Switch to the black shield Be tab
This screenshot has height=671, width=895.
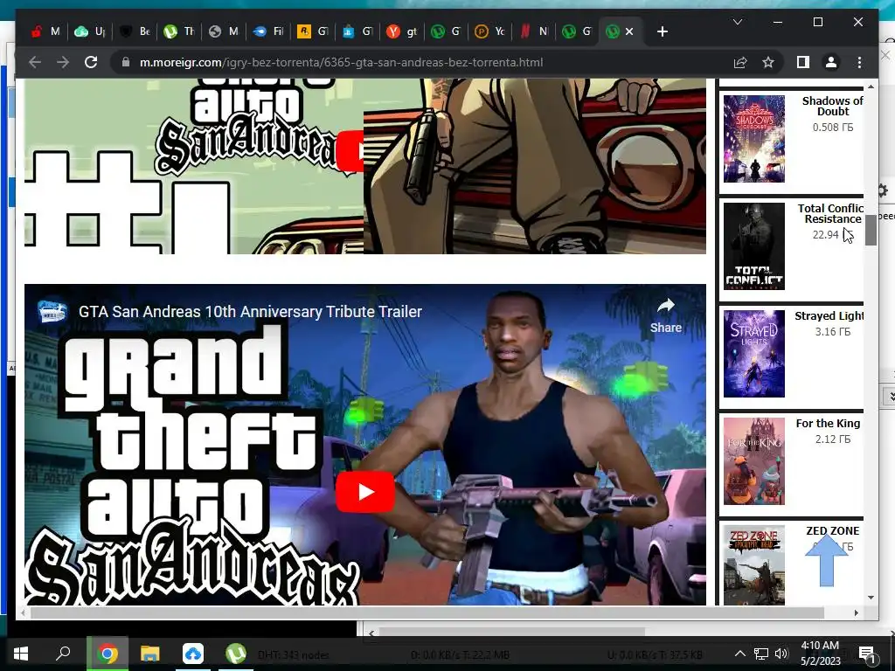coord(134,31)
